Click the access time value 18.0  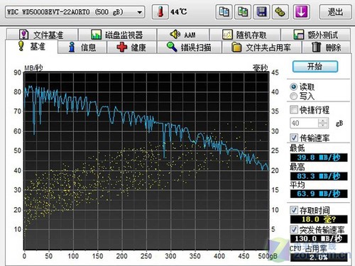tap(319, 219)
